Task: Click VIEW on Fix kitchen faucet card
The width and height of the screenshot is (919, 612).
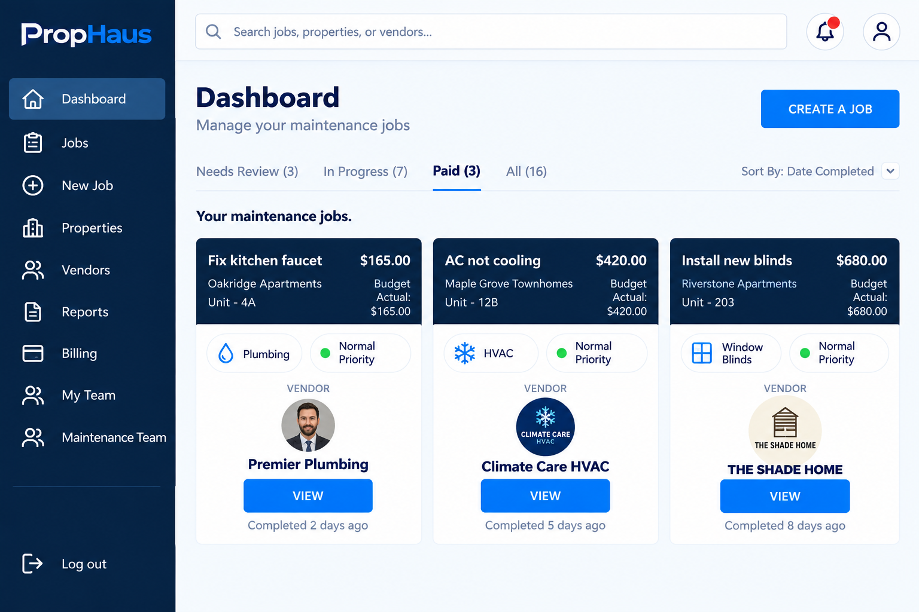Action: (x=308, y=495)
